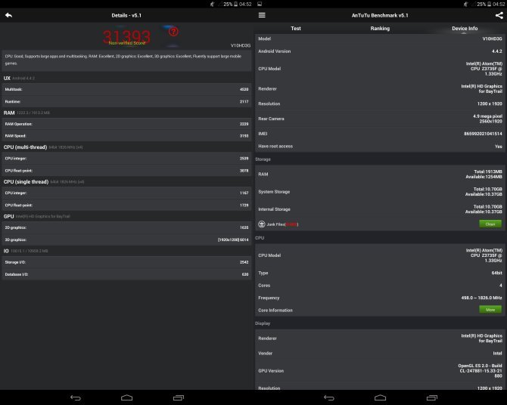
Task: Tap Android back button in left pane
Action: pyautogui.click(x=76, y=397)
